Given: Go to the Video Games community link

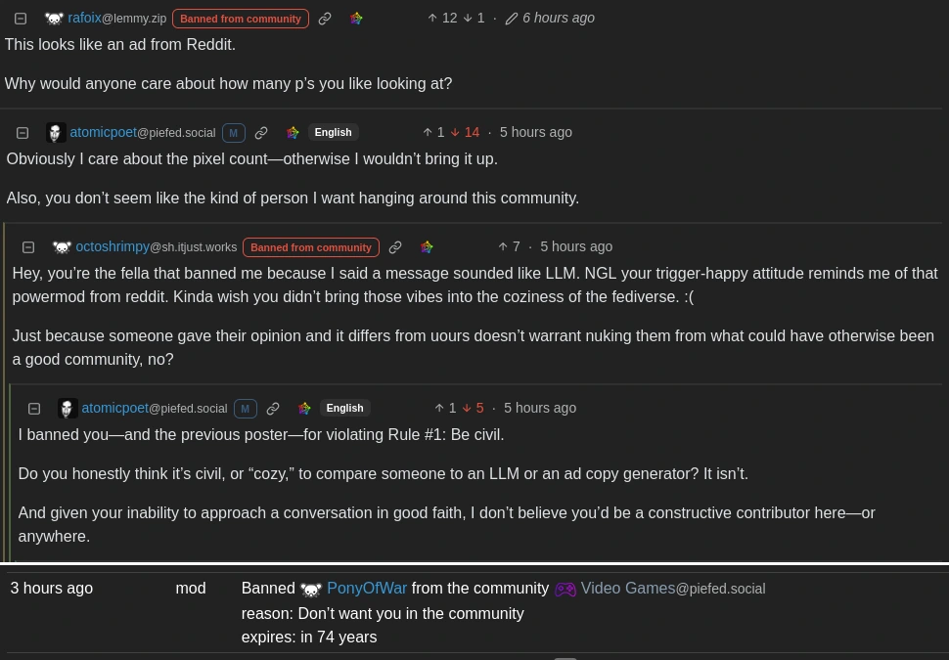Looking at the screenshot, I should (627, 588).
